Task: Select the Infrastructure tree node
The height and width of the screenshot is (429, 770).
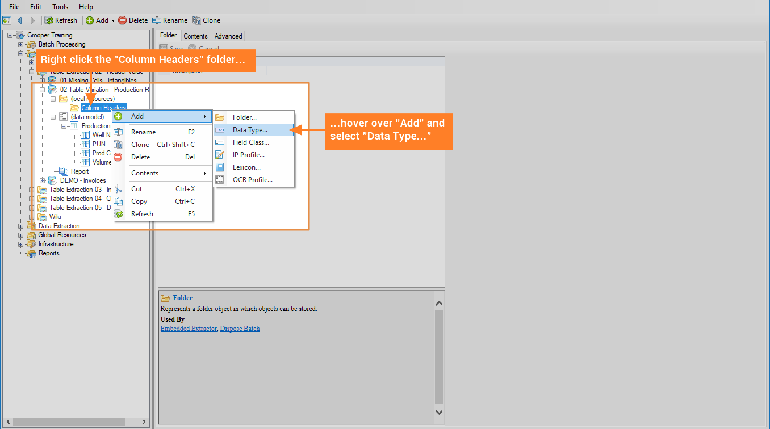Action: [x=56, y=244]
